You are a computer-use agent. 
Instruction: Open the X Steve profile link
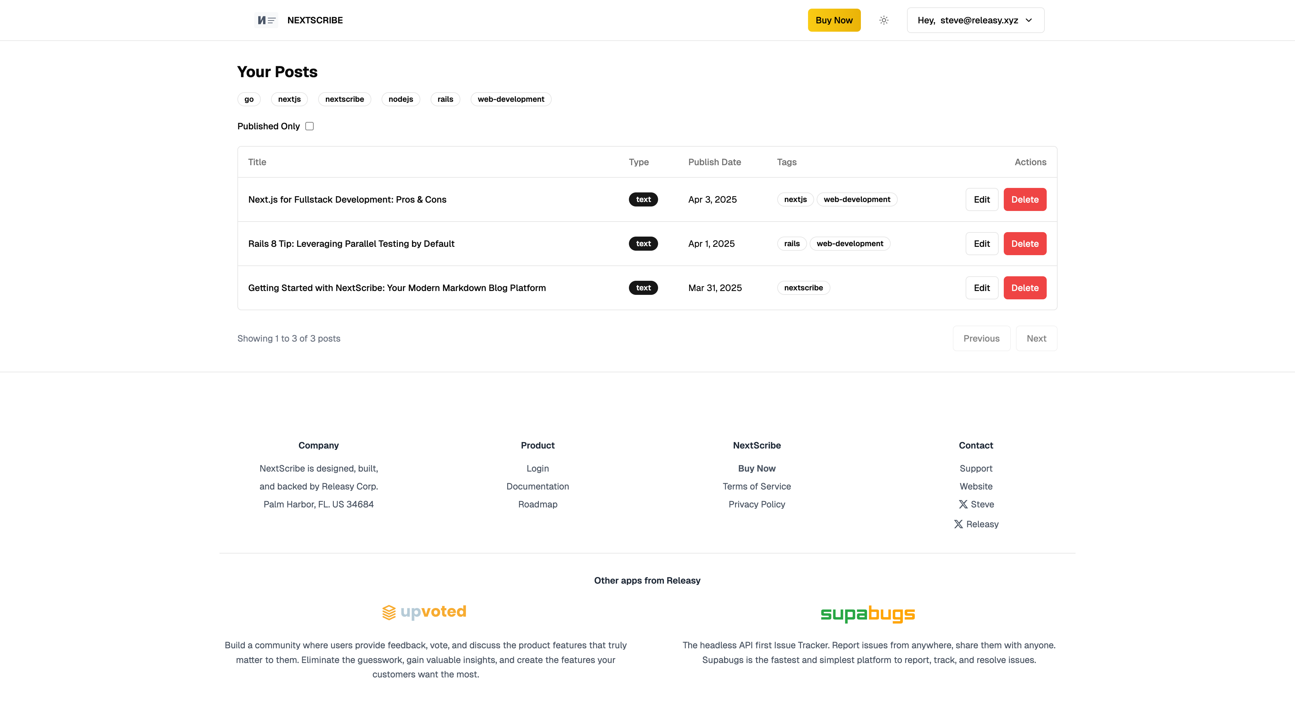976,504
